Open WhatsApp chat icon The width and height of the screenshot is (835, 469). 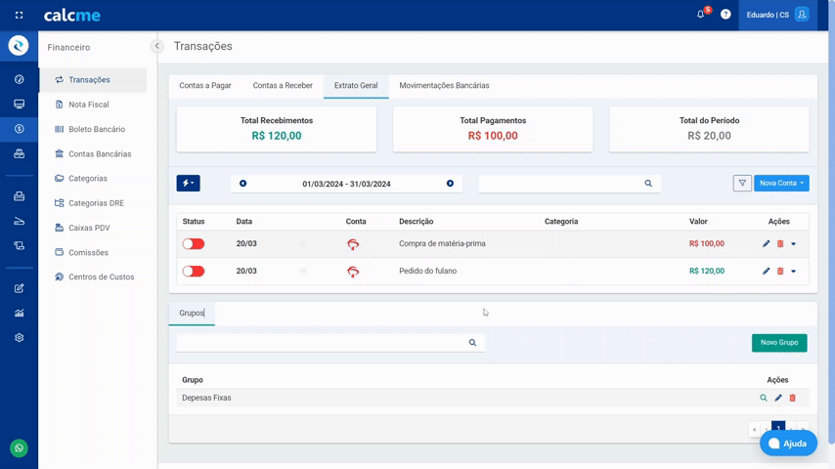coord(19,448)
